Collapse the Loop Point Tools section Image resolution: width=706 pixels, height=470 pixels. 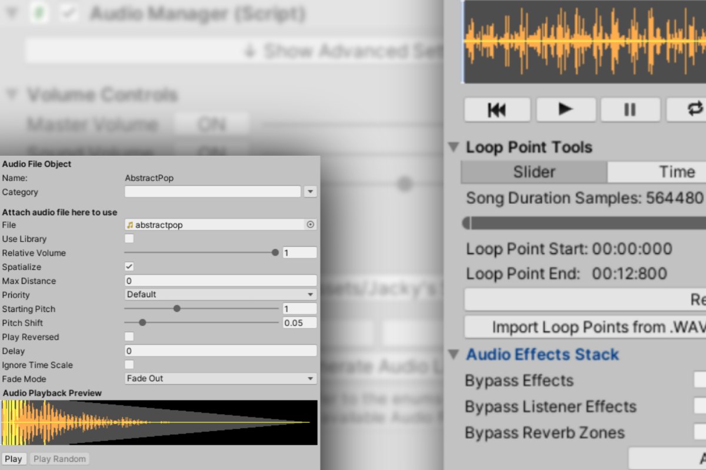click(x=453, y=147)
